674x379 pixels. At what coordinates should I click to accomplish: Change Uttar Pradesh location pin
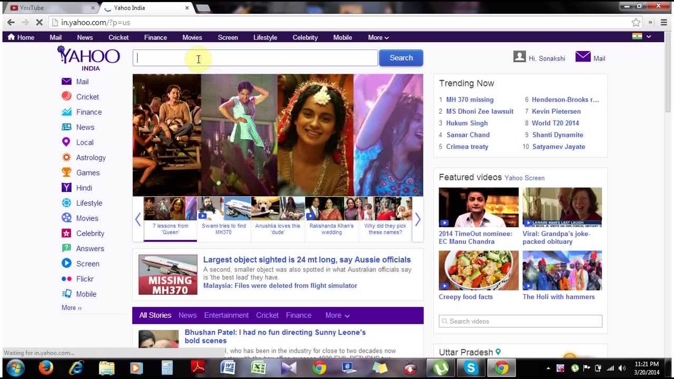coord(498,352)
